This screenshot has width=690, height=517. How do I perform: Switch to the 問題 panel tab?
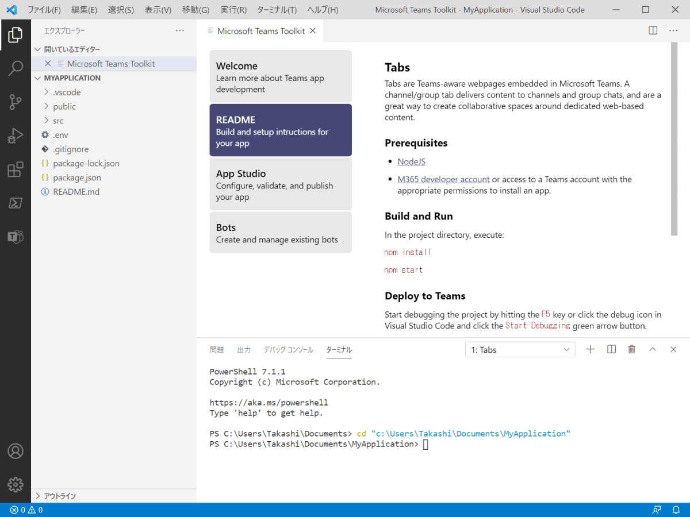pos(217,349)
